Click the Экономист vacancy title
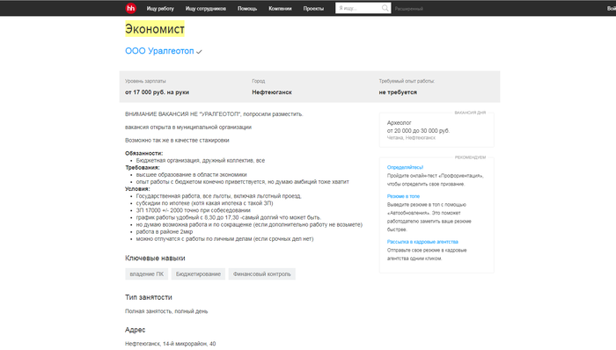 click(x=155, y=29)
